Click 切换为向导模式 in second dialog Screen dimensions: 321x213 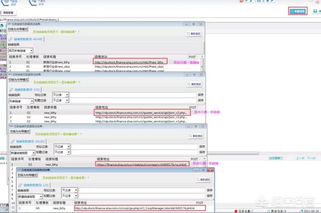(x=19, y=80)
